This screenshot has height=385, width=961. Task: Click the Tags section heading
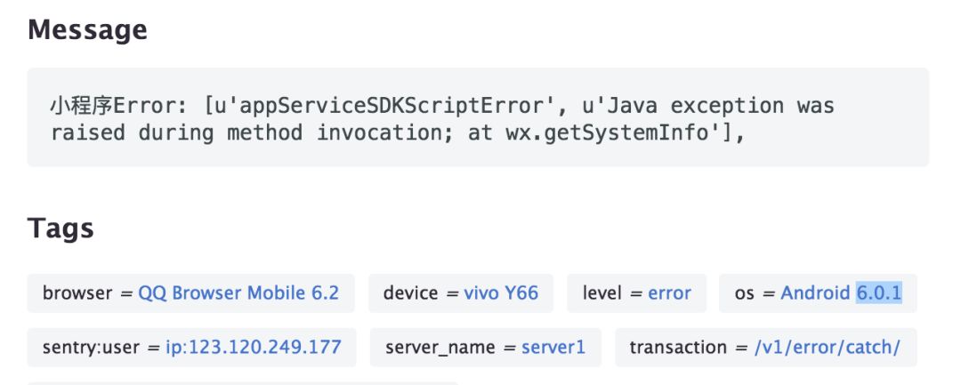[61, 229]
